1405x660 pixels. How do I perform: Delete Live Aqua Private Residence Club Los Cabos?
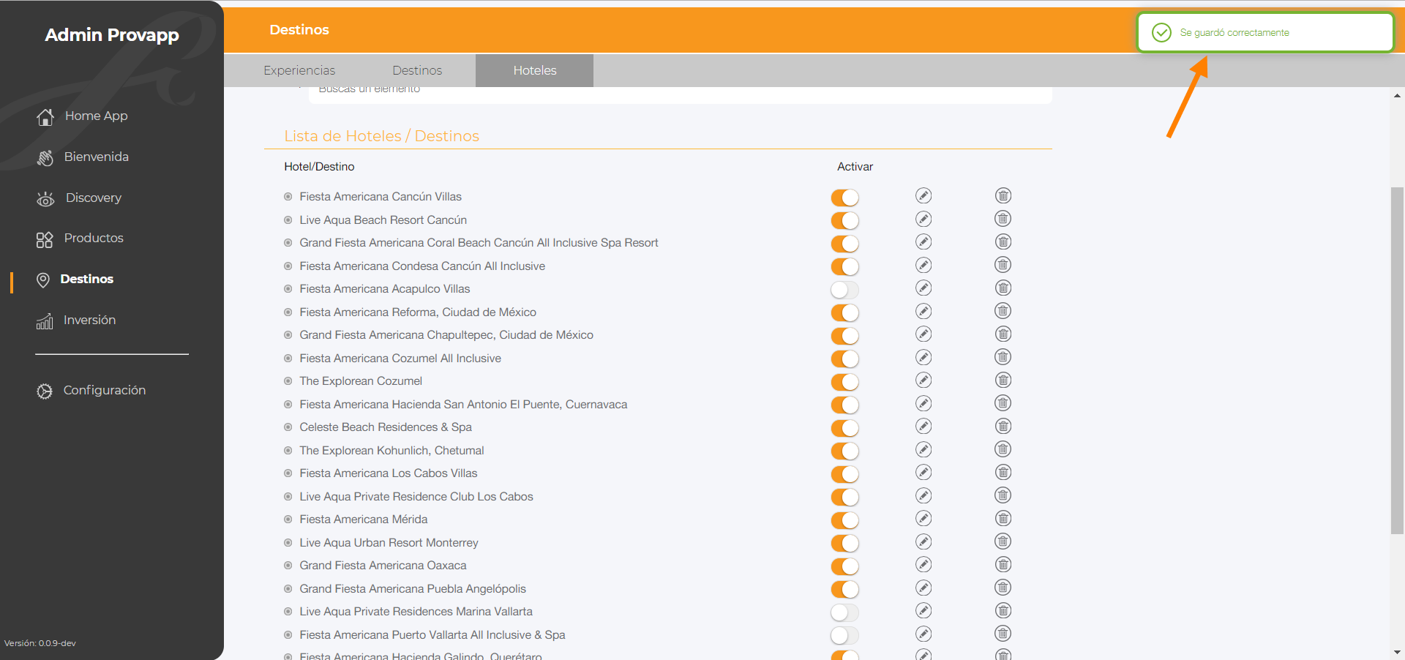[x=1003, y=495]
